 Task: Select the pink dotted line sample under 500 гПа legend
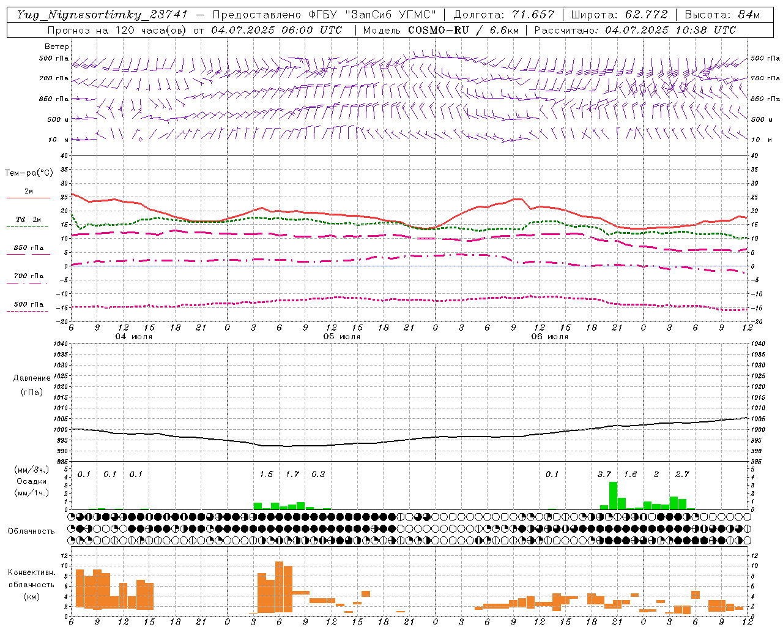click(x=27, y=311)
